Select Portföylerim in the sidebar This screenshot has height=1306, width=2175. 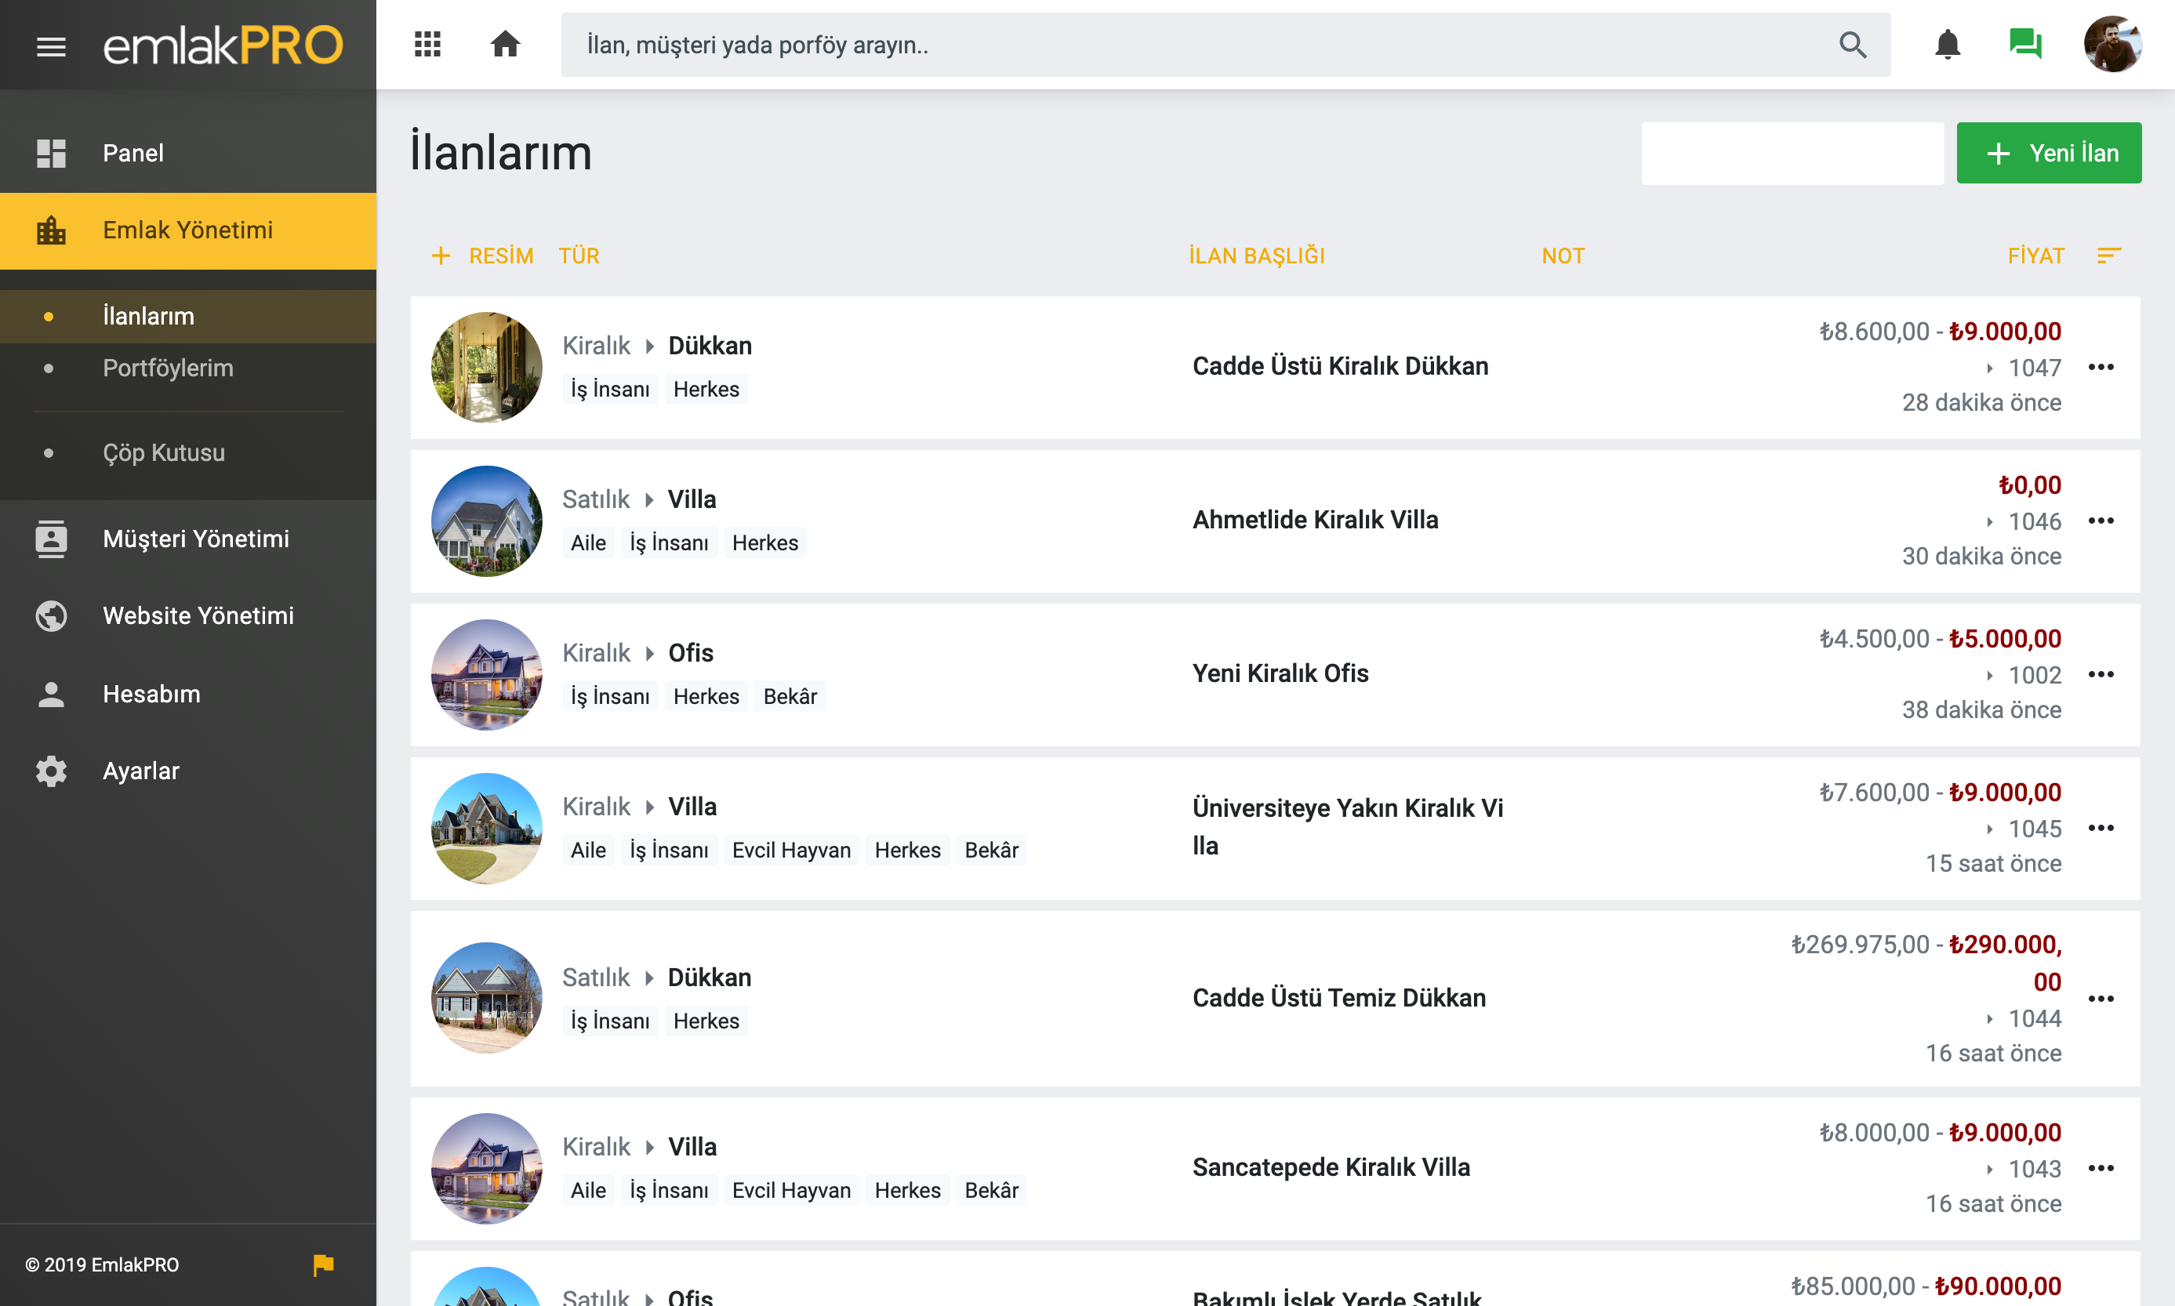pos(168,368)
